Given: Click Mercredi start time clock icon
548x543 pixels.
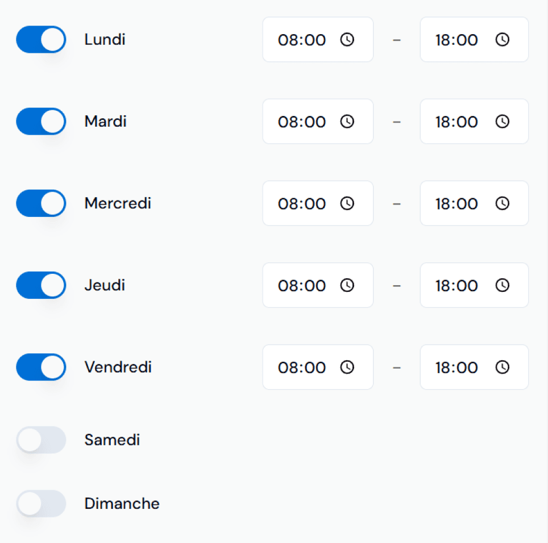Looking at the screenshot, I should tap(347, 203).
